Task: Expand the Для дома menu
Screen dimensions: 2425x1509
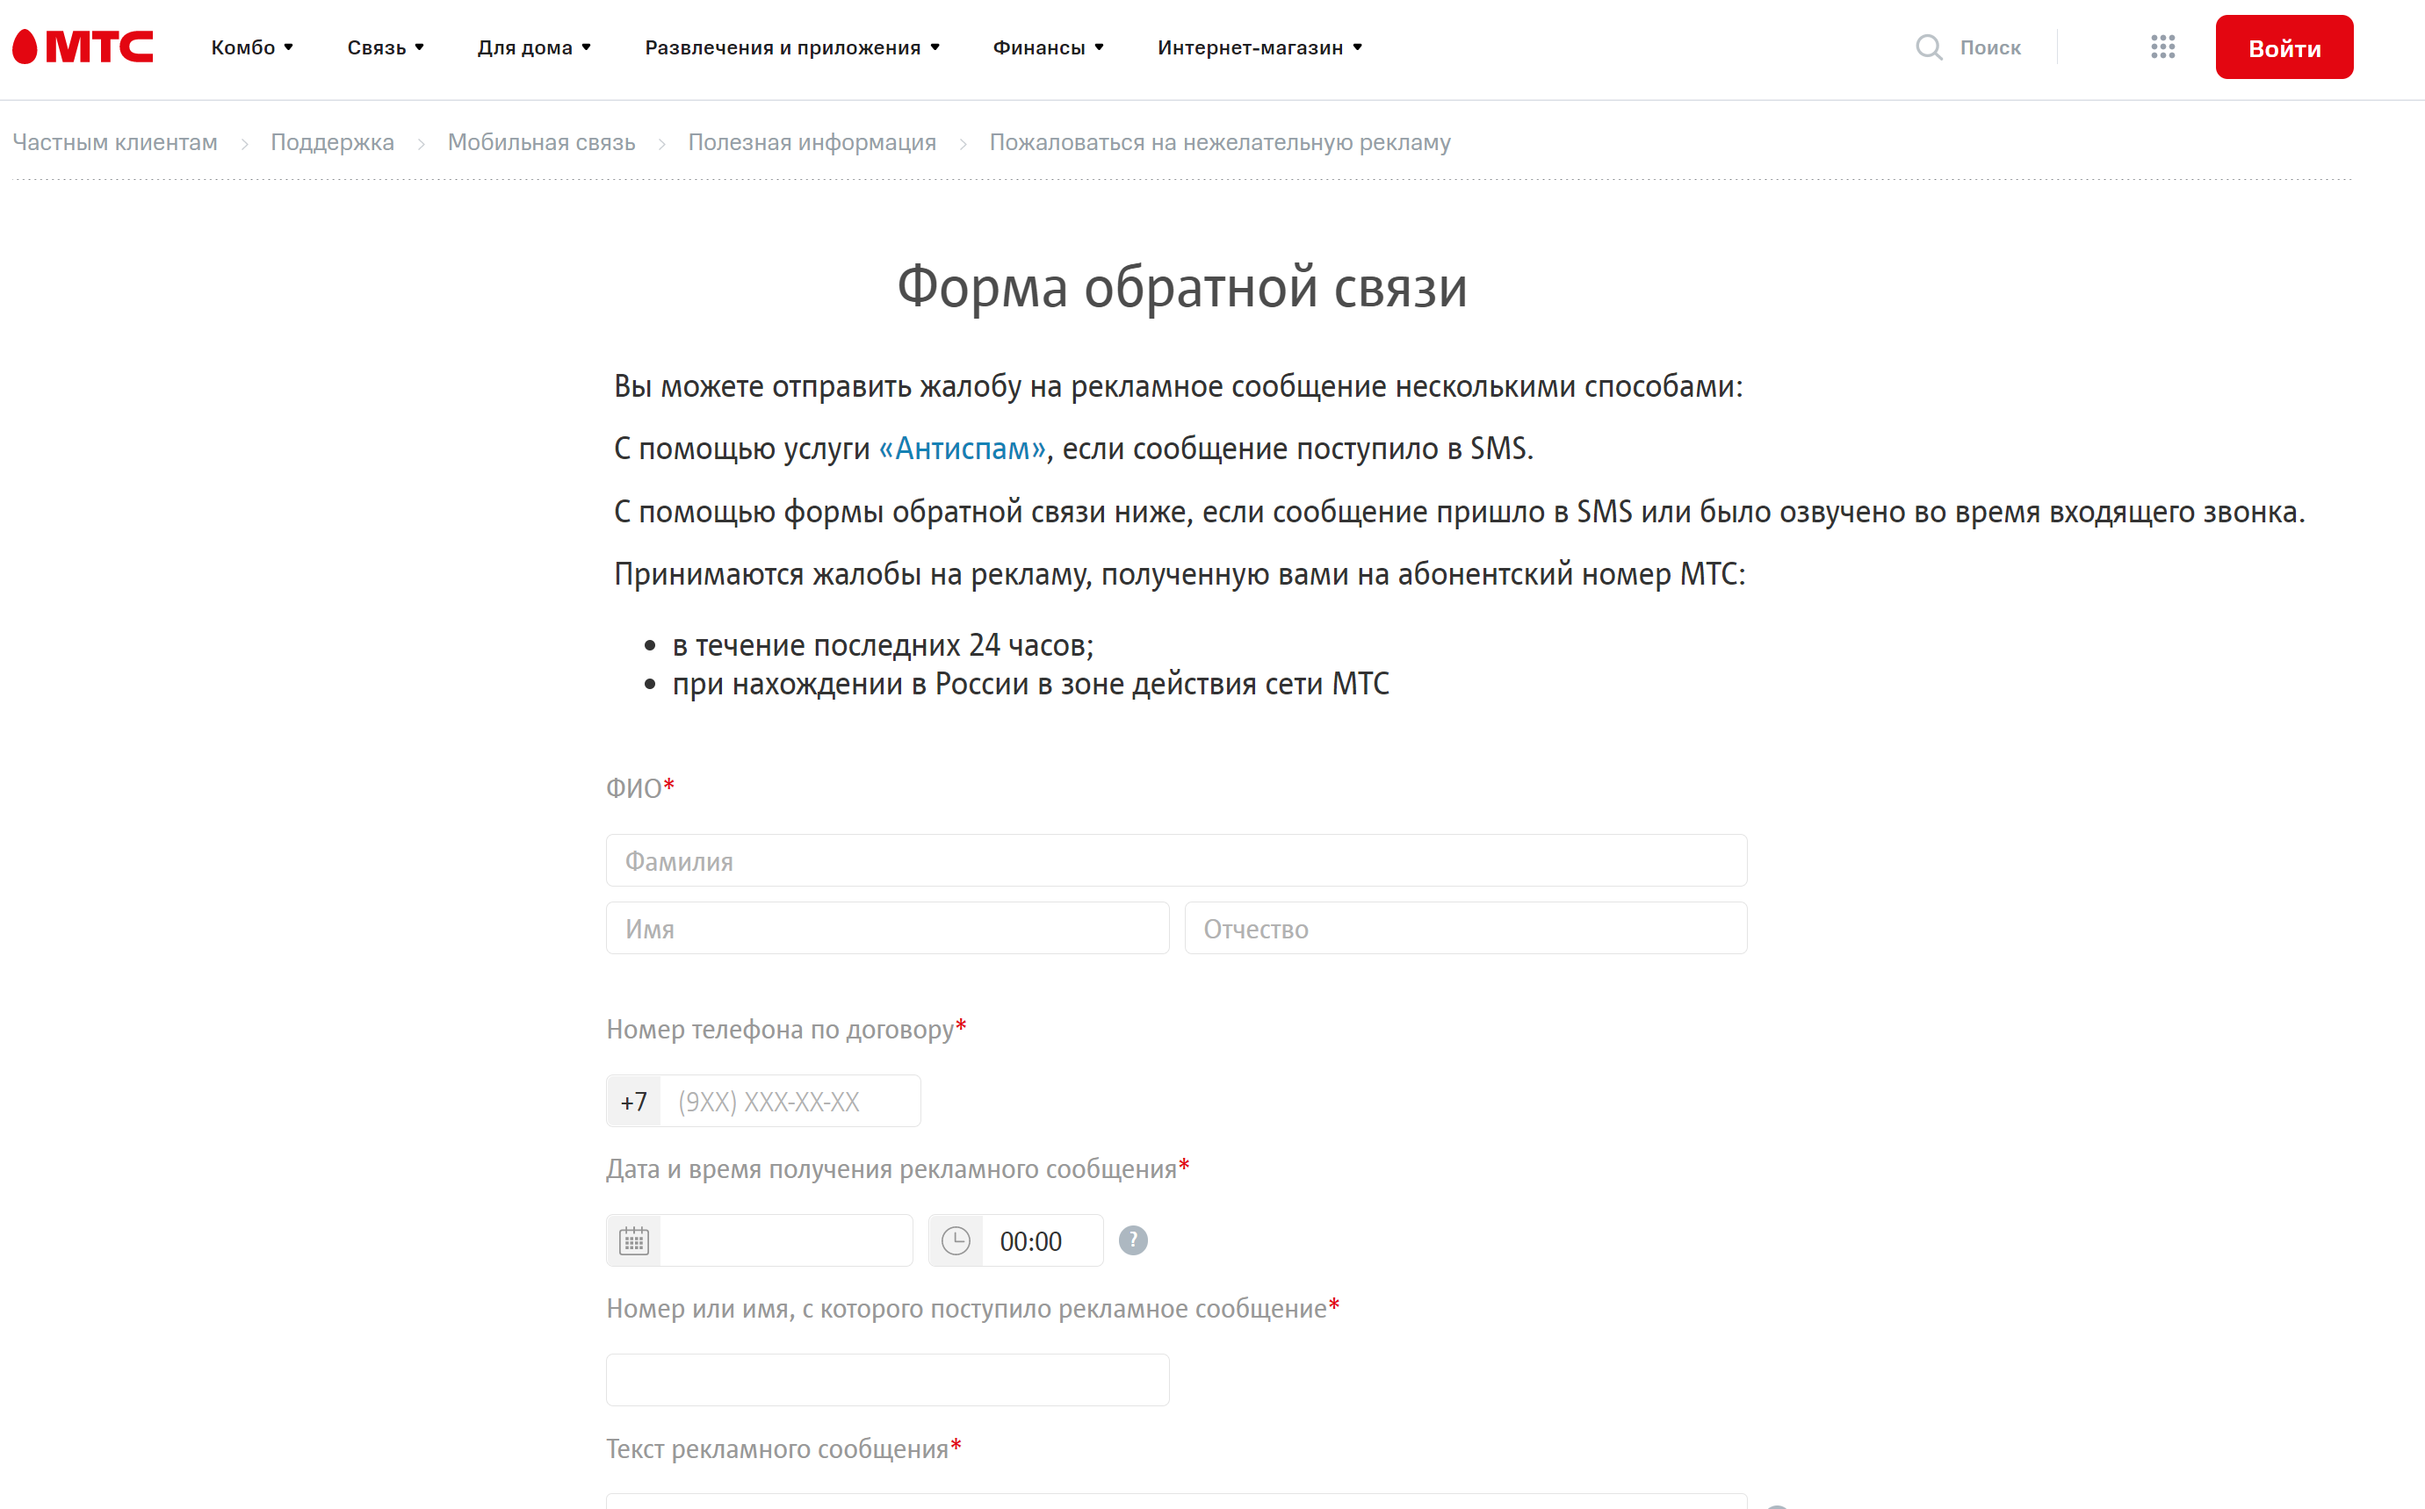Action: pos(534,47)
